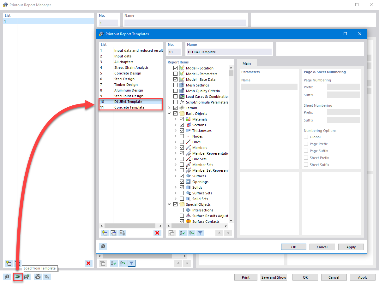Click Apply in Printout Report Templates
Screen dimensions: 379x284
coord(351,247)
